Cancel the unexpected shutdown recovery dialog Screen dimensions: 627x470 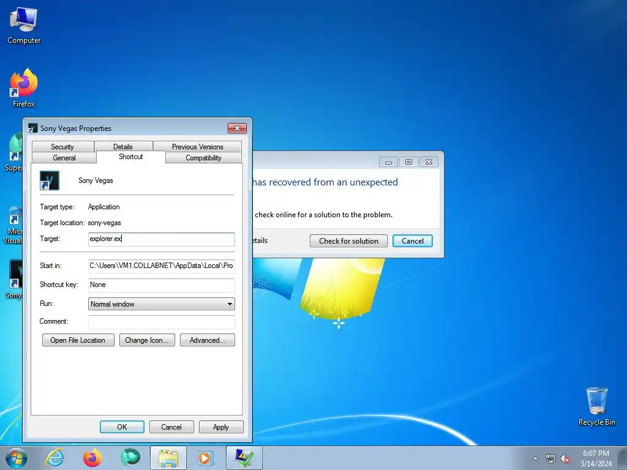412,241
